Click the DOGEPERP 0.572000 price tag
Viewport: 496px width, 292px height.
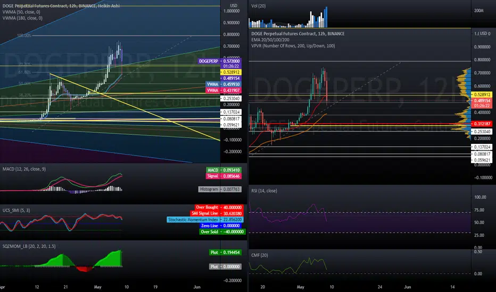220,61
